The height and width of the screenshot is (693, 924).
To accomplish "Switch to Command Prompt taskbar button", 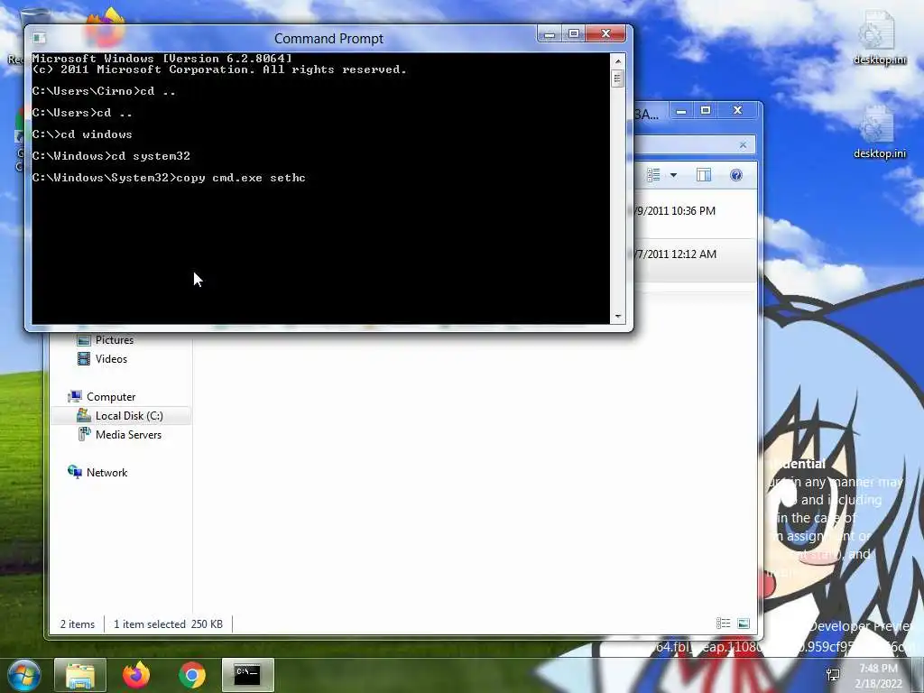I will pyautogui.click(x=247, y=675).
